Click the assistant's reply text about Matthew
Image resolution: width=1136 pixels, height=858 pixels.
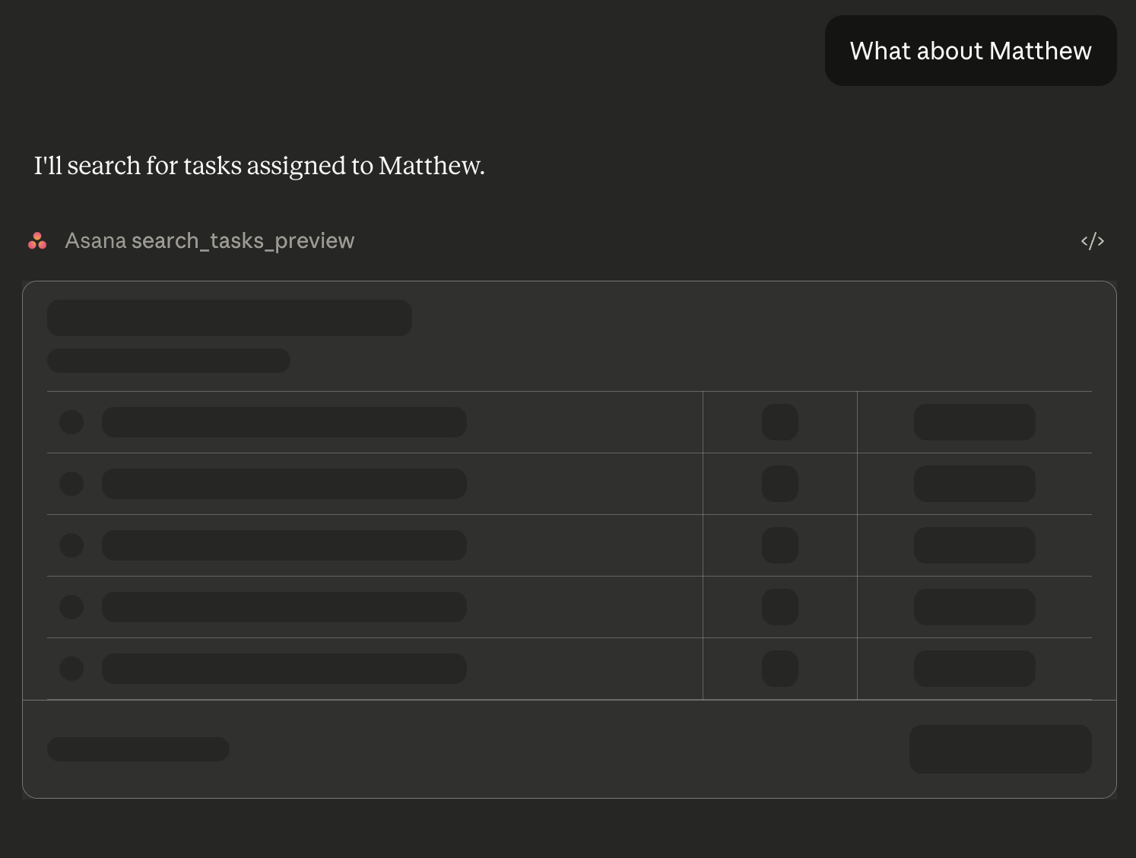click(x=259, y=165)
